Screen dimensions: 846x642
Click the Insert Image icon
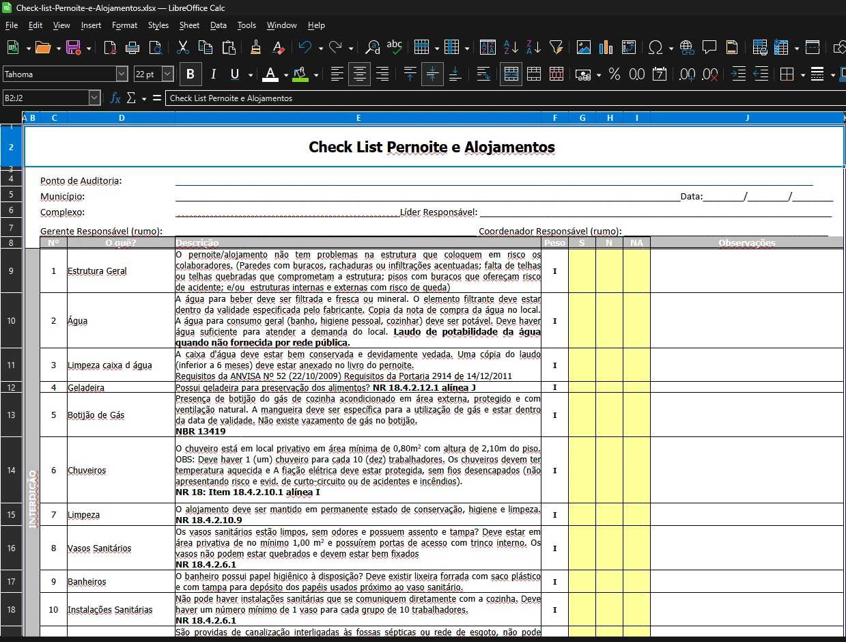point(583,47)
